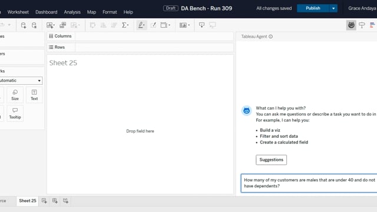The image size is (377, 212).
Task: Toggle the Tableau Agent robot icon
Action: coord(351,25)
